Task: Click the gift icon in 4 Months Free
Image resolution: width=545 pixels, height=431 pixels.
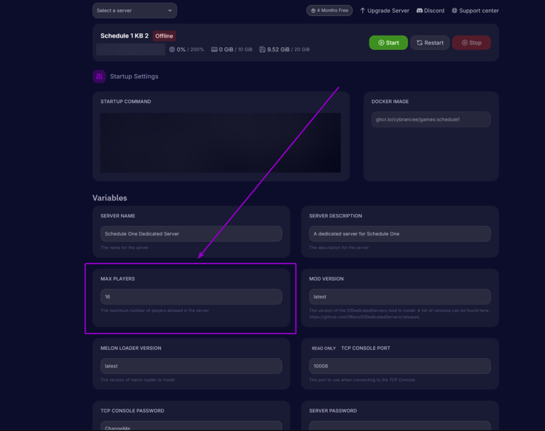Action: [x=313, y=11]
